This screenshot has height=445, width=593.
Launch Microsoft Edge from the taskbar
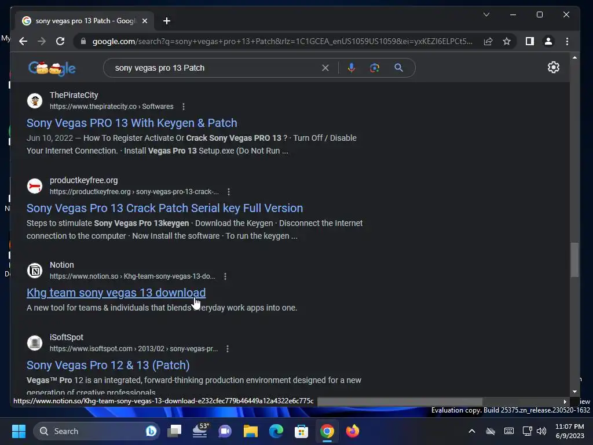276,431
